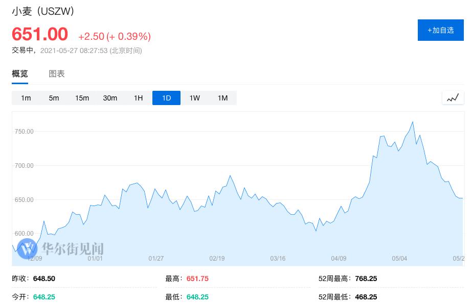This screenshot has height=305, width=472.
Task: Select the 5m timeframe
Action: coord(54,98)
